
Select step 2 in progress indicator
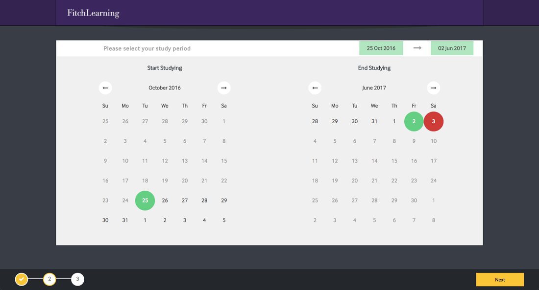[49, 279]
